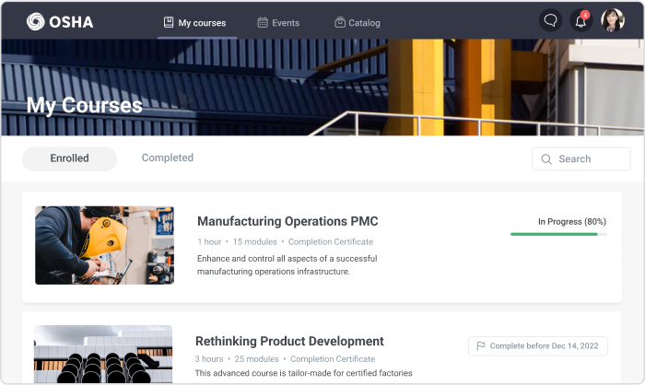
Task: Click the My Courses banner heading
Action: 85,105
